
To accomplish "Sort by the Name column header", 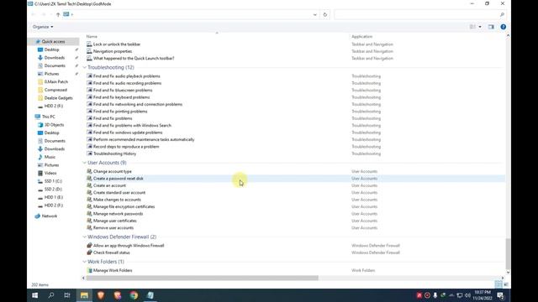I will (x=92, y=36).
